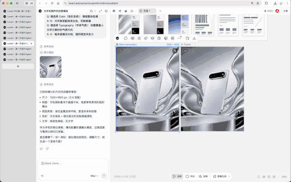Expand the chat panel to fullscreen
This screenshot has width=291, height=182.
click(101, 11)
